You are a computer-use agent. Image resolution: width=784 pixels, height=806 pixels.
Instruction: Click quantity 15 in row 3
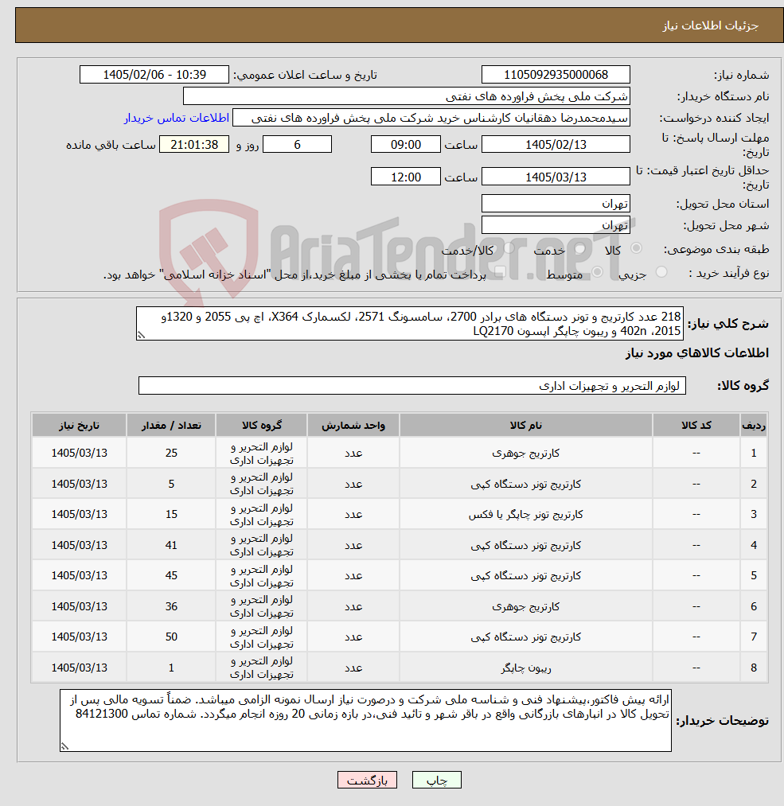pyautogui.click(x=171, y=514)
